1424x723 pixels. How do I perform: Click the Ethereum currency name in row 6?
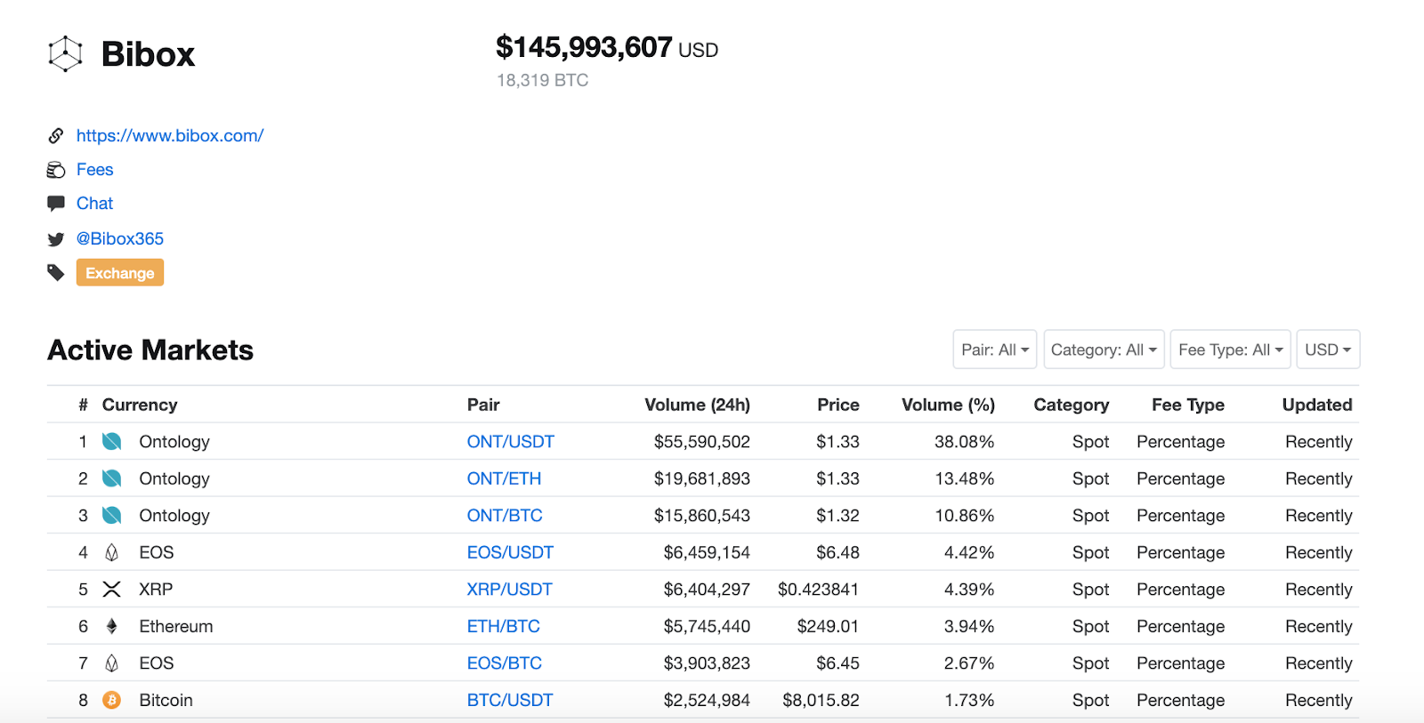(176, 626)
